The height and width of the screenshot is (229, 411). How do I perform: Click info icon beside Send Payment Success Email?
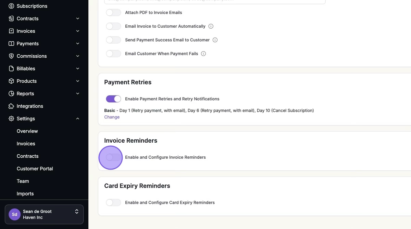pyautogui.click(x=215, y=40)
